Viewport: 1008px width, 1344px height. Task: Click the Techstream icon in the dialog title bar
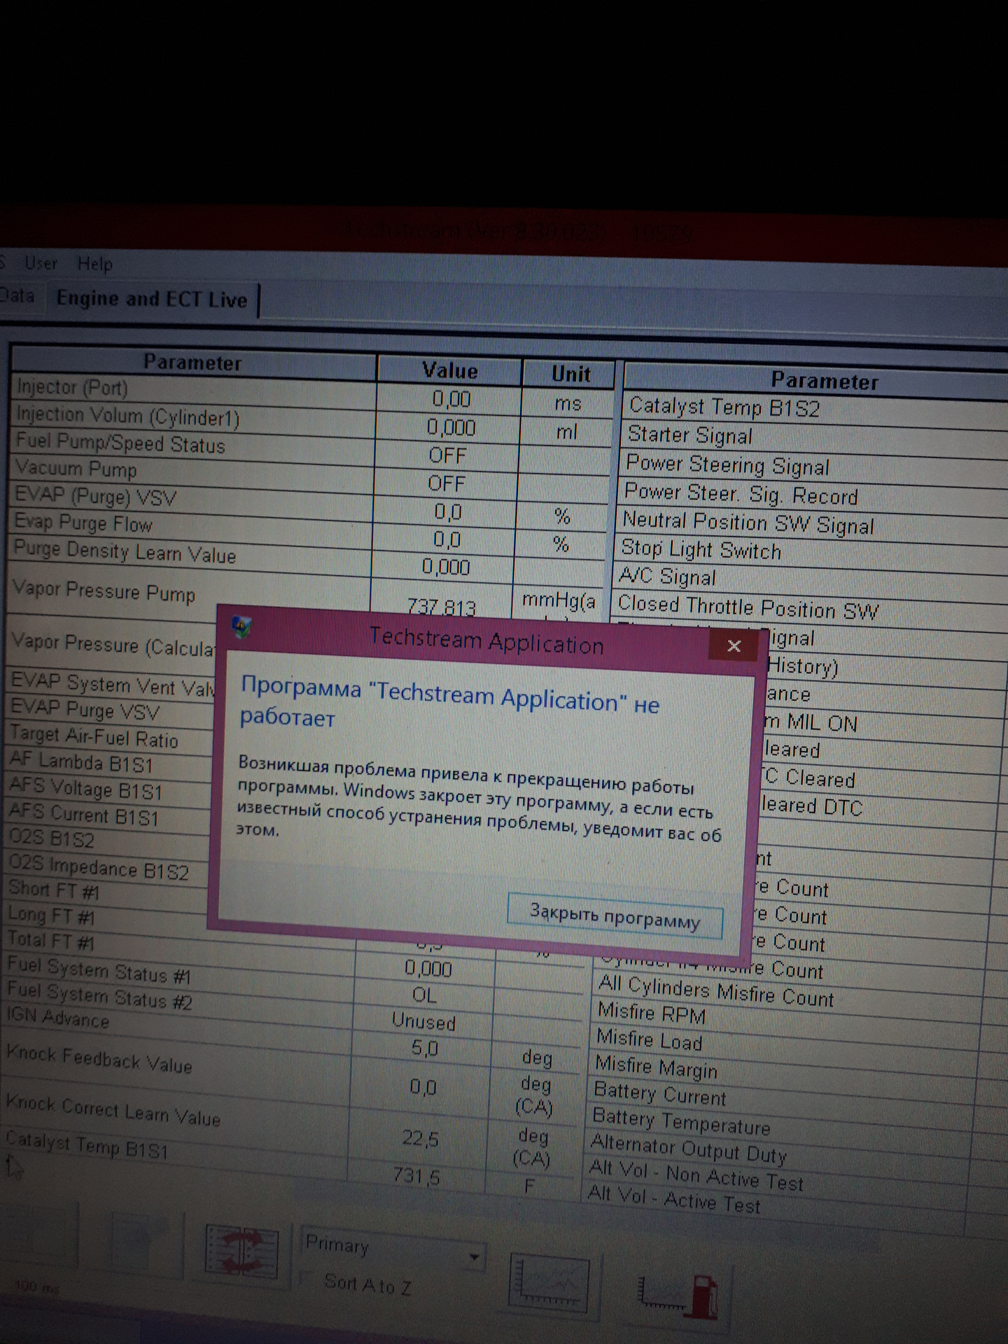241,626
